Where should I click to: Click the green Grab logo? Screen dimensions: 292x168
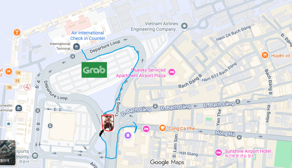coord(94,70)
